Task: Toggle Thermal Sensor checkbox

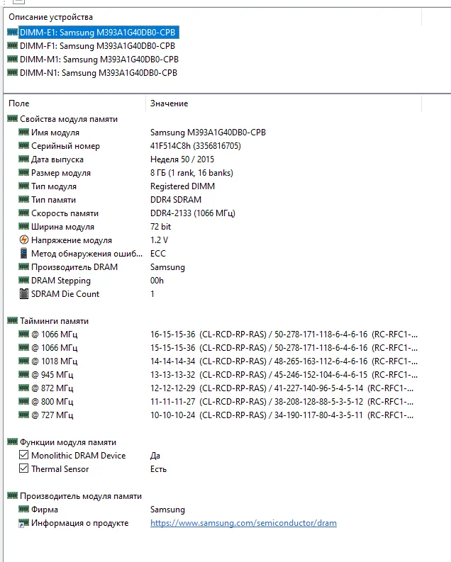Action: [23, 468]
